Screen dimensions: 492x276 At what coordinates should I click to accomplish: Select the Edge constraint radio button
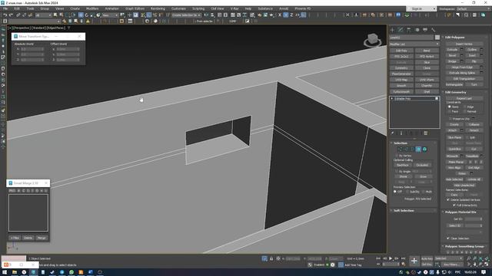tap(465, 107)
